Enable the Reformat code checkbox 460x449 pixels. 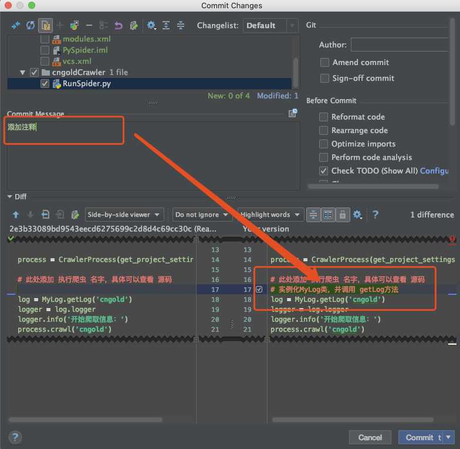point(323,117)
